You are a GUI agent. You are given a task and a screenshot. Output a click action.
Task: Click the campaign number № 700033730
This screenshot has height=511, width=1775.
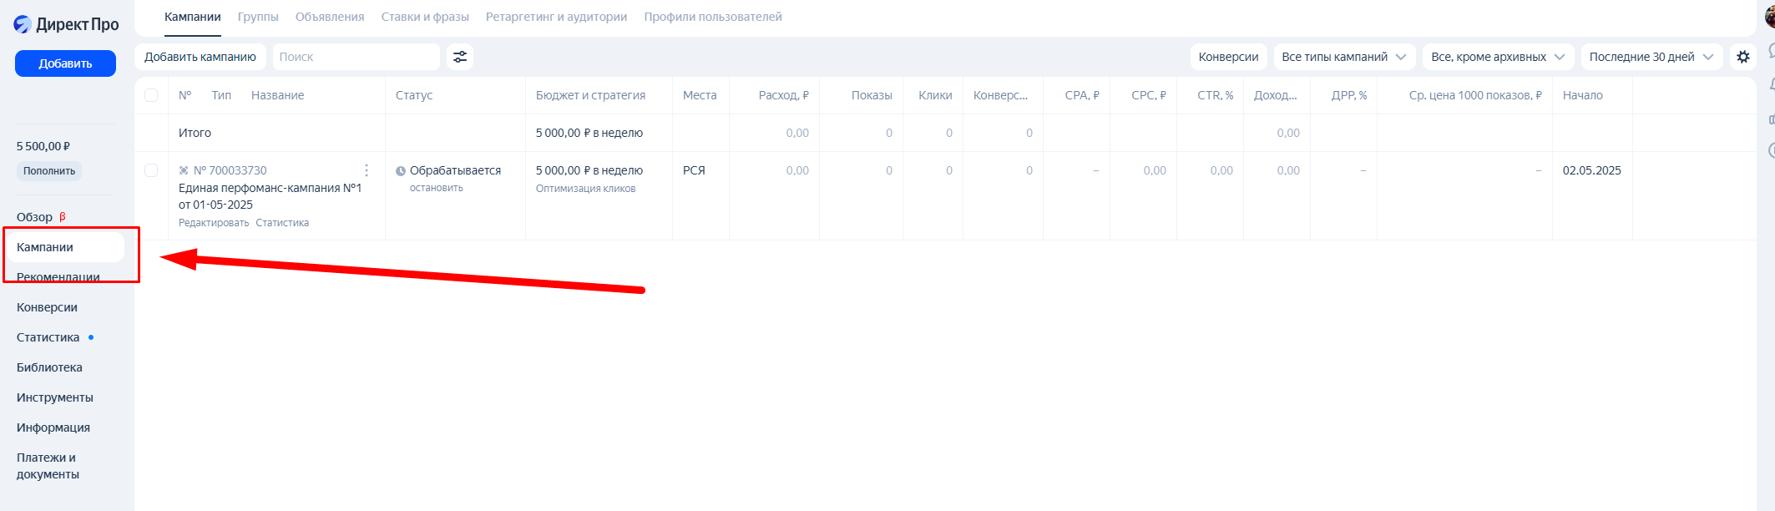pyautogui.click(x=230, y=170)
